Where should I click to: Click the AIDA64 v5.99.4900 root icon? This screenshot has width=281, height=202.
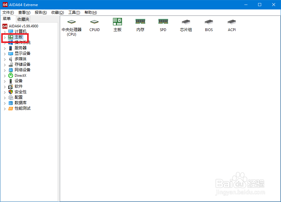click(x=5, y=26)
